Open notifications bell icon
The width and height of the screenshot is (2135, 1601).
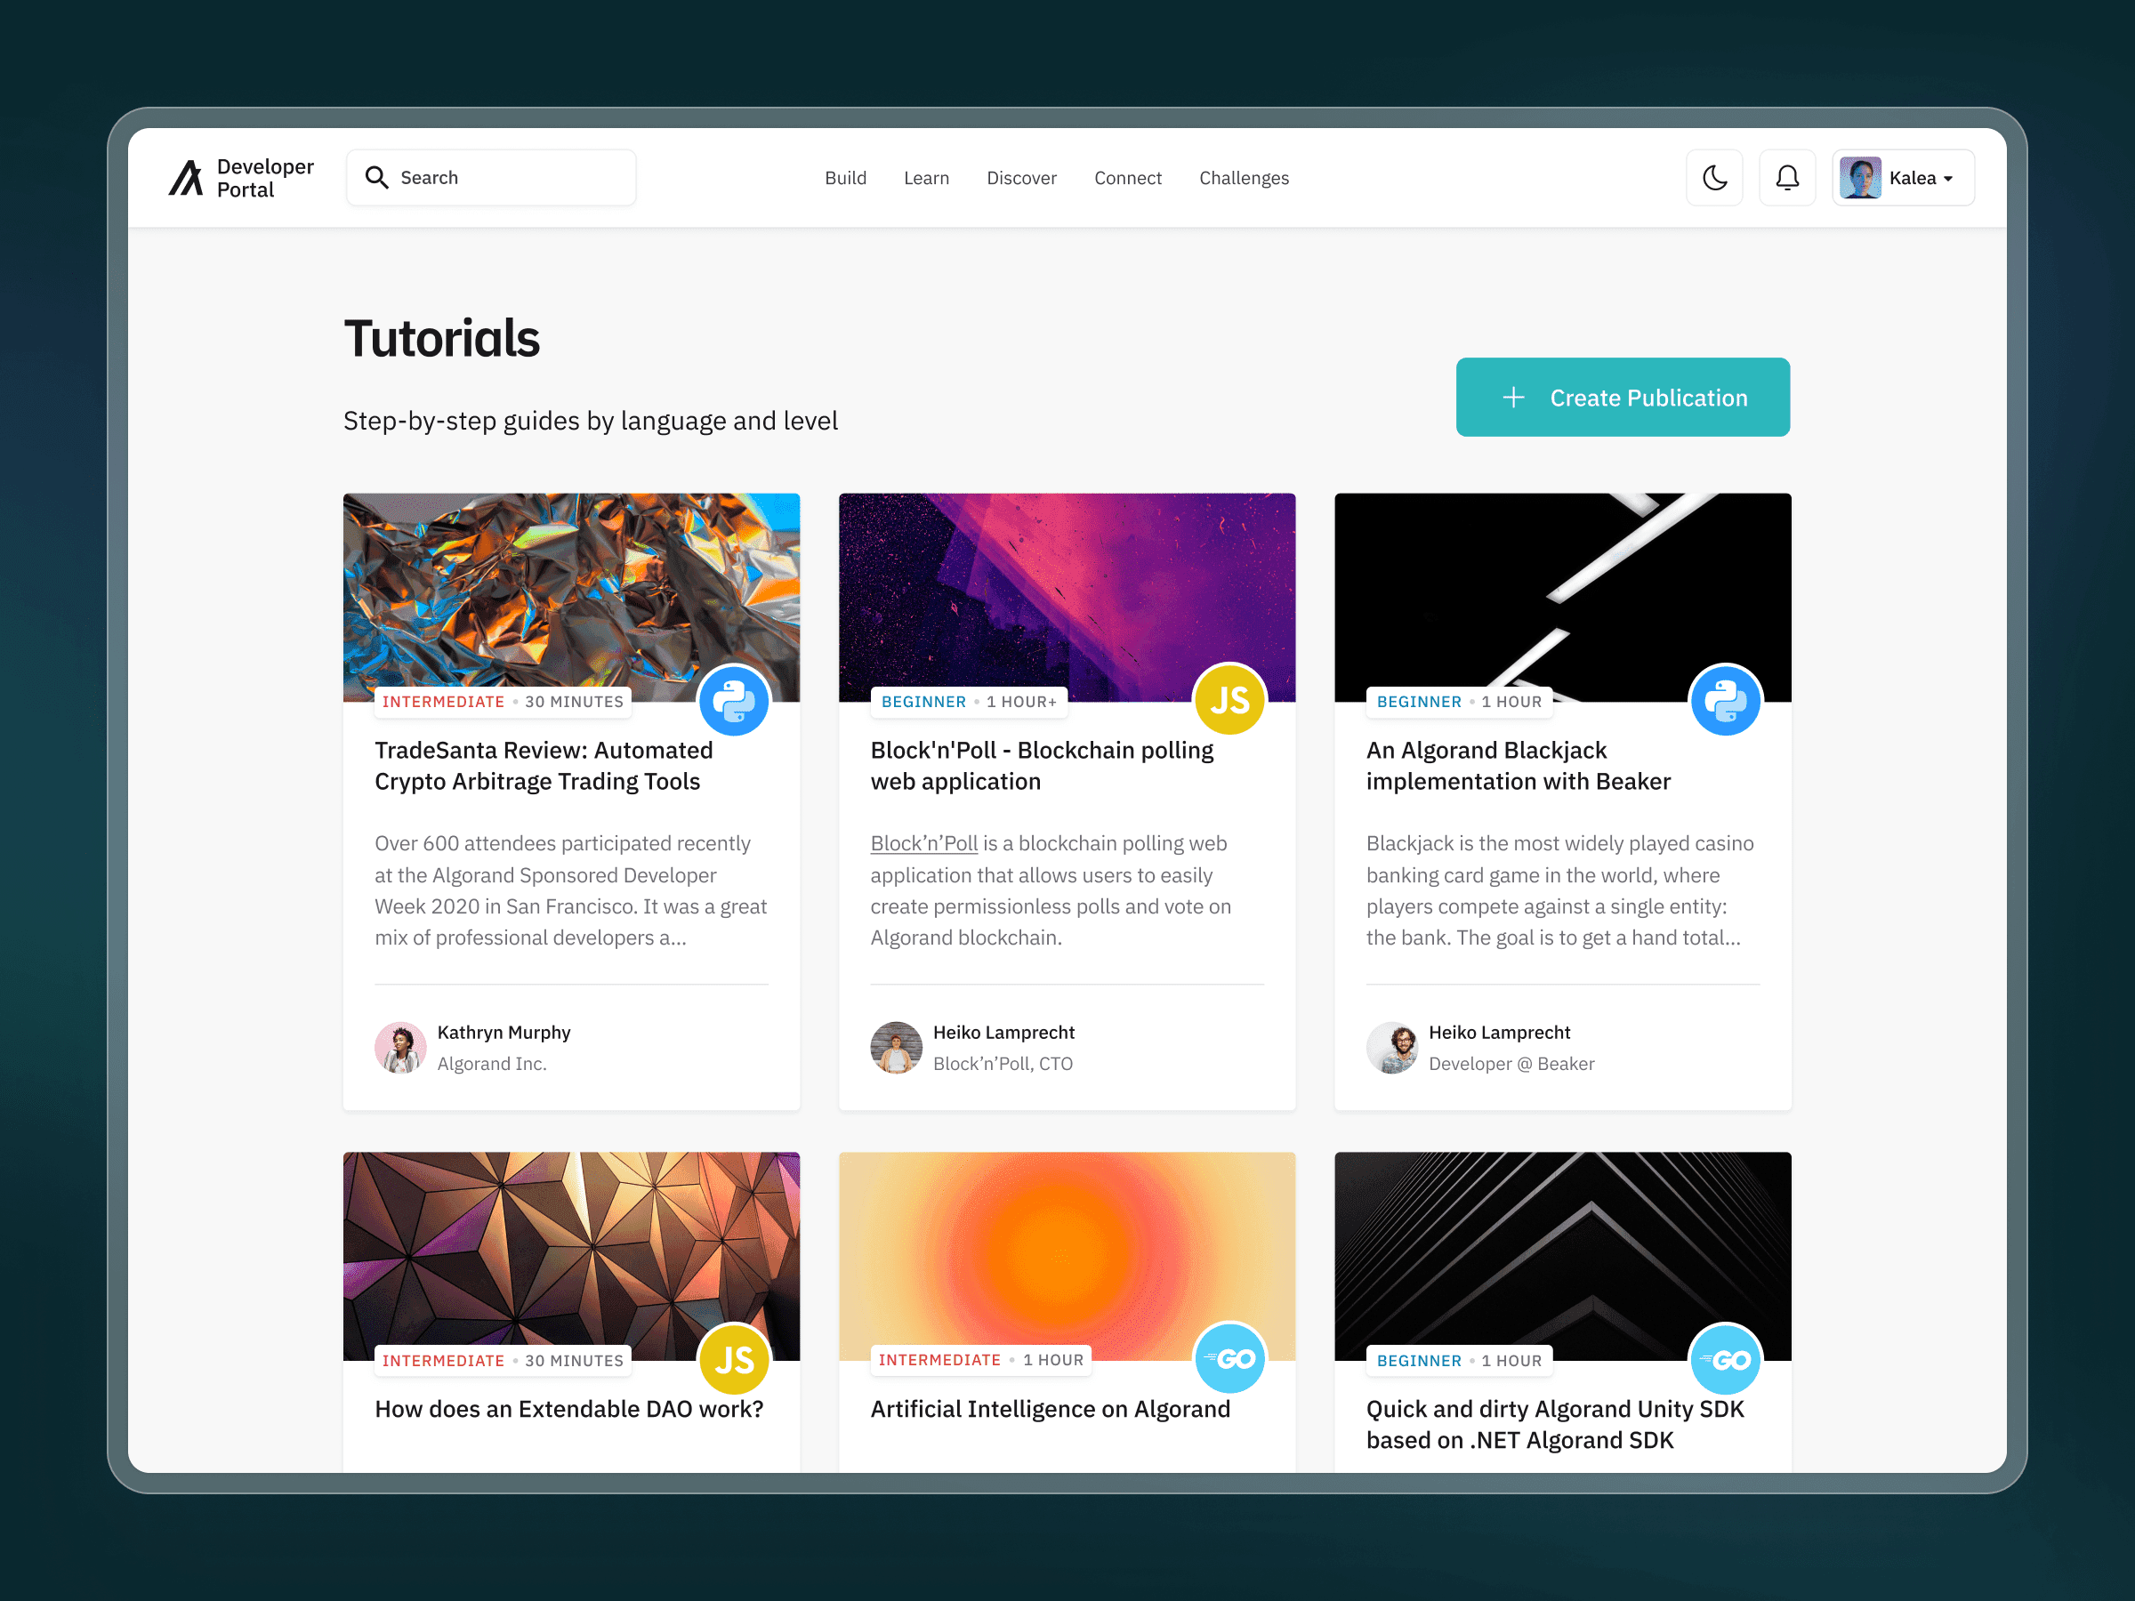[1786, 178]
